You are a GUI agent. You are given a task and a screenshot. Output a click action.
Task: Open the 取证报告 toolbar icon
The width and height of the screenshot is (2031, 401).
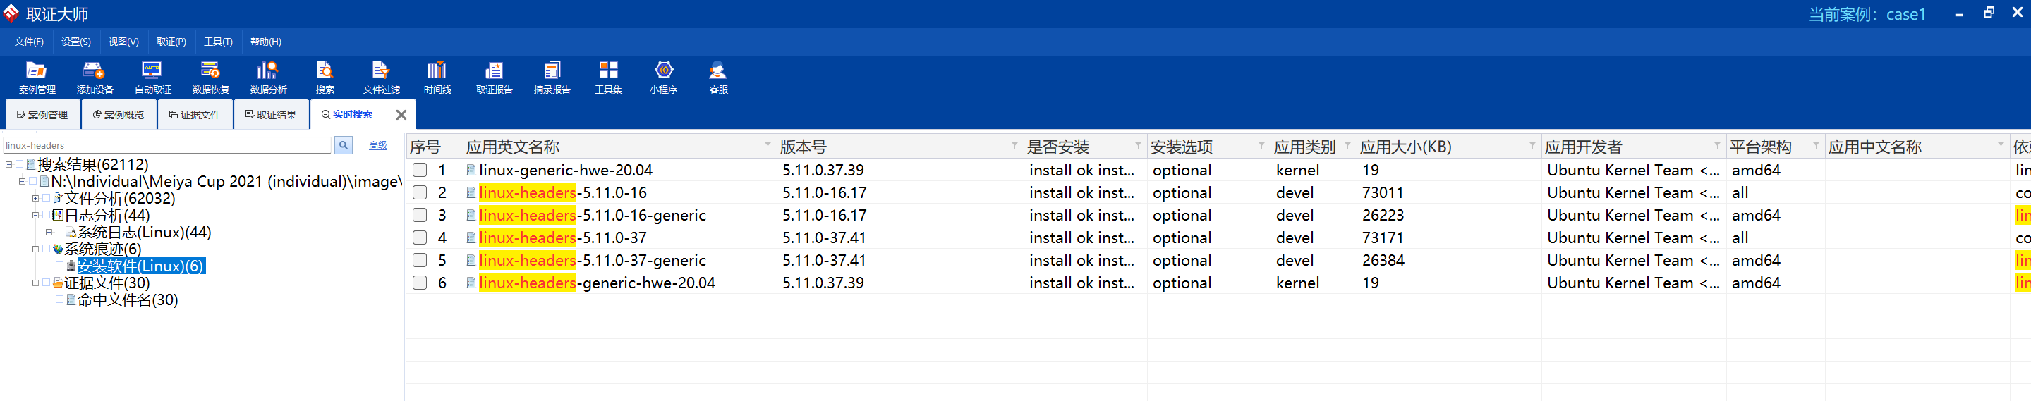click(x=495, y=78)
